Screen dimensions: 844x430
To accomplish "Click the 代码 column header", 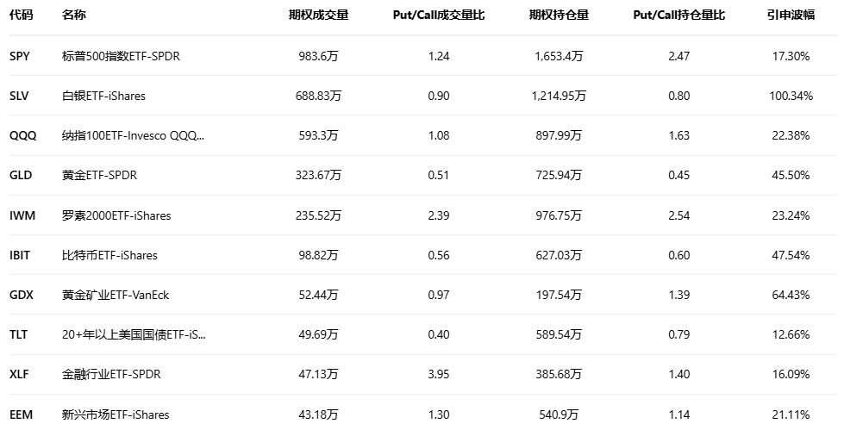I will click(21, 16).
